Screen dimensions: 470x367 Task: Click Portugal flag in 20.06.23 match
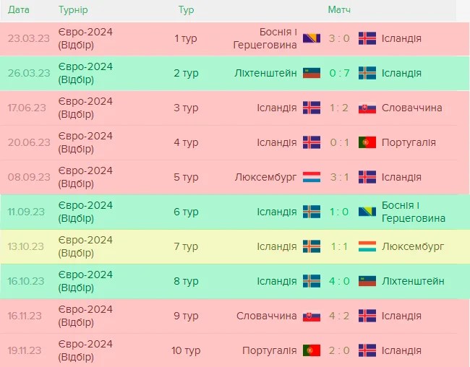pos(367,142)
